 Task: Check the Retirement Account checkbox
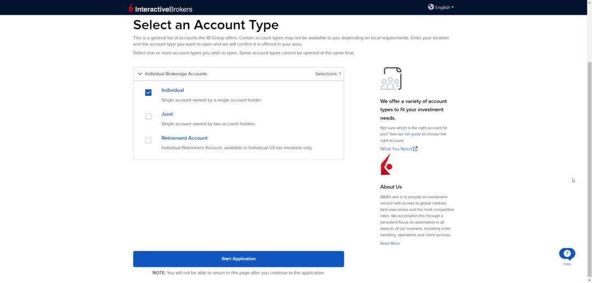pyautogui.click(x=149, y=140)
